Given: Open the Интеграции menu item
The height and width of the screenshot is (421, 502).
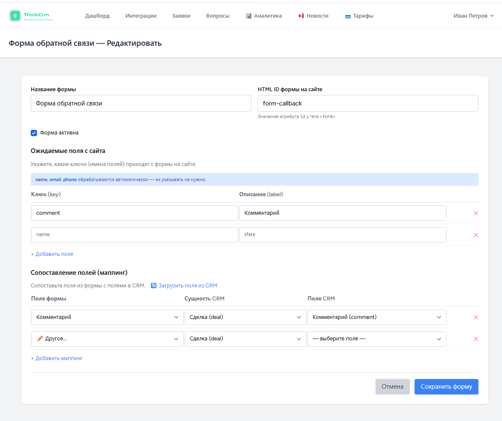Looking at the screenshot, I should [x=141, y=16].
